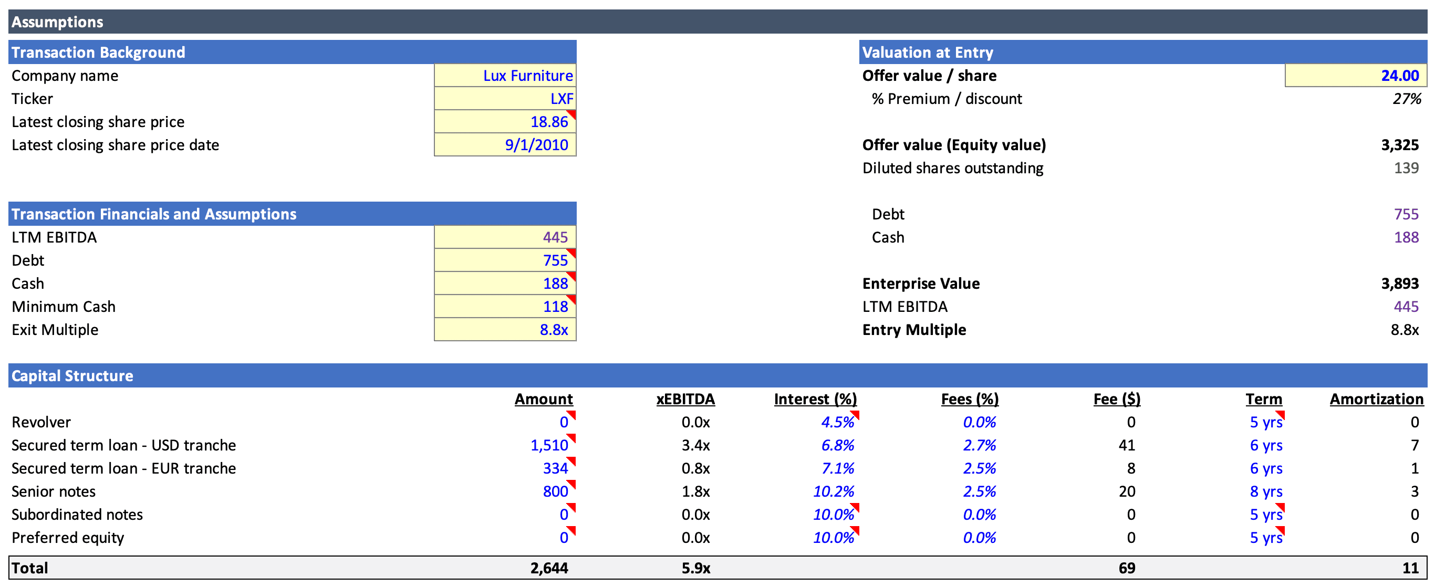Click the Interest (%) column header
Screen dimensions: 1435x587
point(815,400)
